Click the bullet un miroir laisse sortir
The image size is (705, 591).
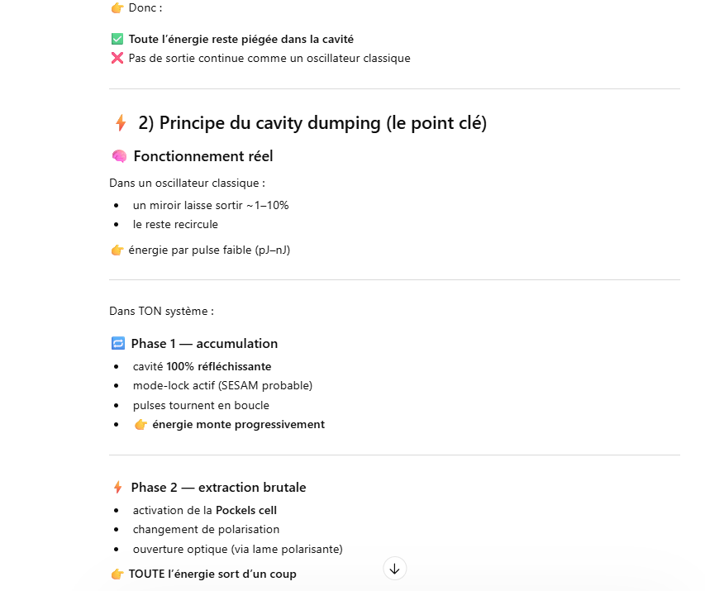211,205
